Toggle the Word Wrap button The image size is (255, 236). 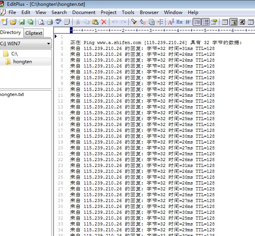pos(197,22)
